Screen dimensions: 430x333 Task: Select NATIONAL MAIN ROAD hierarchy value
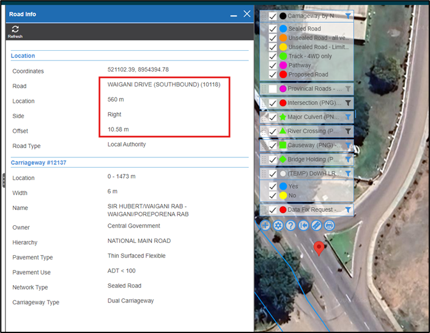click(x=139, y=241)
